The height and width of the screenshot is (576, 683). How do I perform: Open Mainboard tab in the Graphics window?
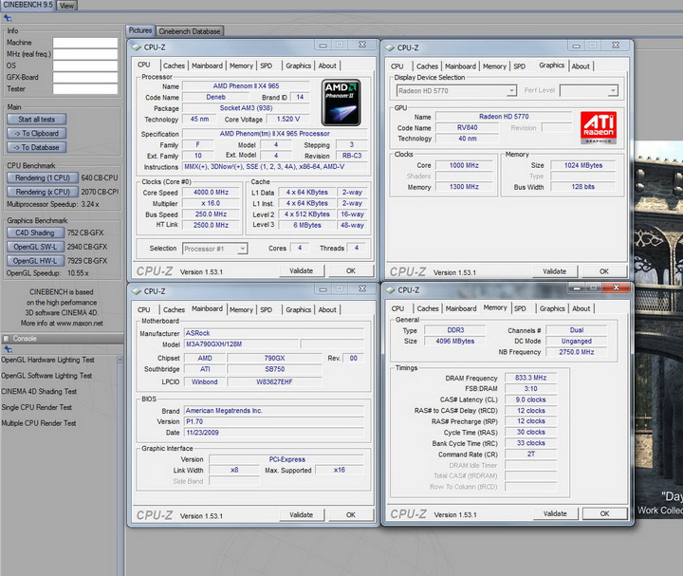tap(460, 66)
